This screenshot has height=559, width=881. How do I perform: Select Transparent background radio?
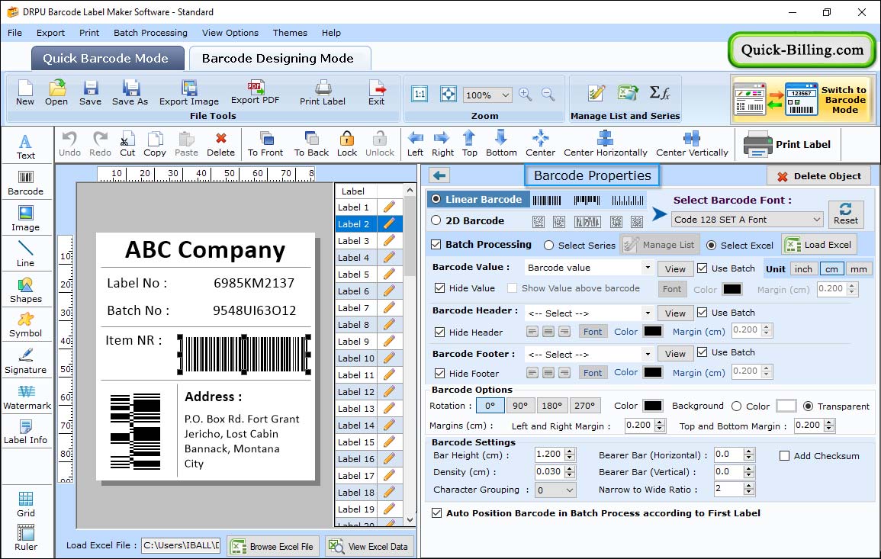coord(808,406)
